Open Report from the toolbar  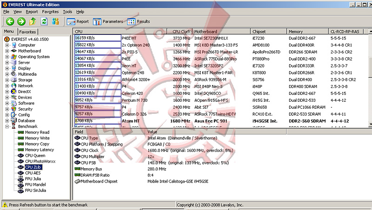(78, 21)
